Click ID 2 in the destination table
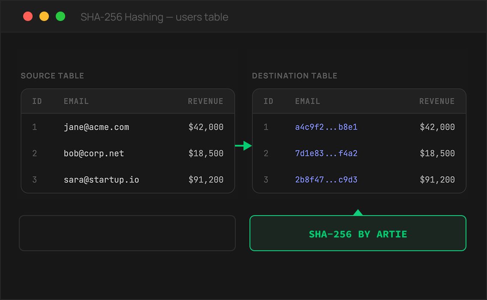Image resolution: width=487 pixels, height=300 pixels. (x=266, y=153)
